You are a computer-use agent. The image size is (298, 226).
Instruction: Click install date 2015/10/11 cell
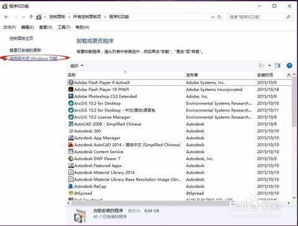click(268, 110)
